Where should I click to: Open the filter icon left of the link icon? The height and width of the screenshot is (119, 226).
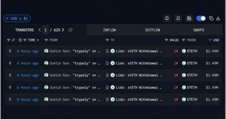pyautogui.click(x=9, y=40)
